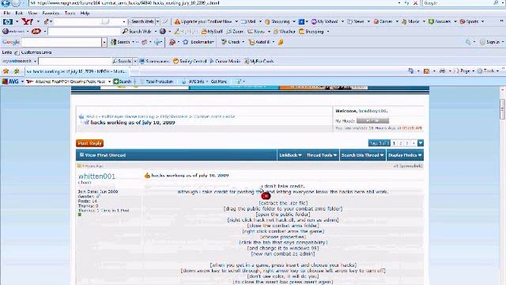Open Yahoo toolbar Answers
Viewport: 506px width, 285px height.
tap(440, 21)
